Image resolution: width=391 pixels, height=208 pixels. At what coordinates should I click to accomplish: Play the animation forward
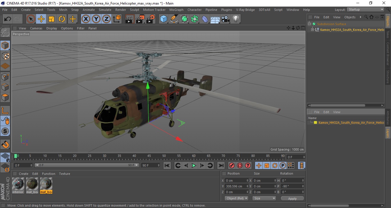coord(194,165)
